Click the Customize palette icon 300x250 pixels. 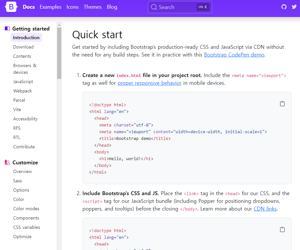point(7,162)
